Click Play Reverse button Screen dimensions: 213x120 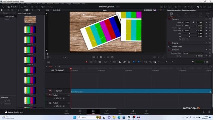click(x=98, y=57)
